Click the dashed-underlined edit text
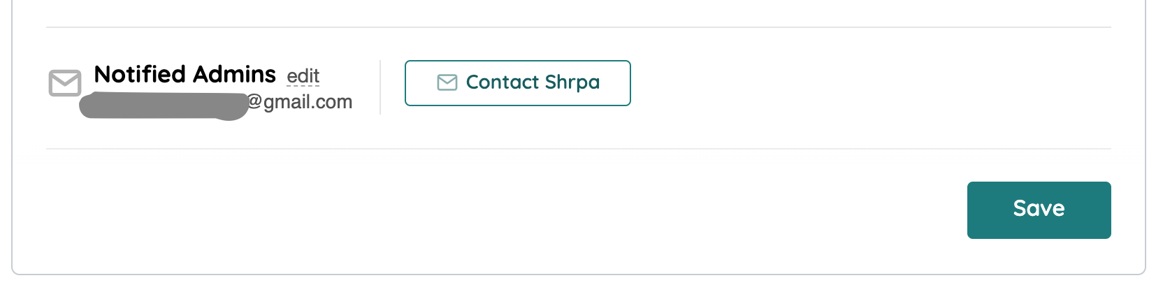 [303, 75]
